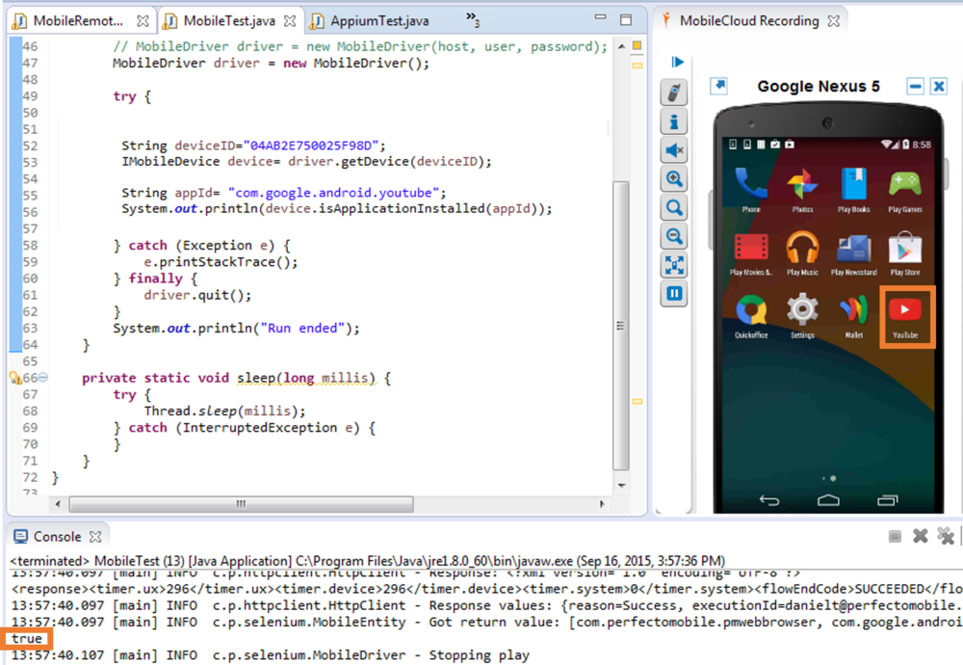Image resolution: width=963 pixels, height=665 pixels.
Task: Remove all terminated launches double X button
Action: click(946, 537)
